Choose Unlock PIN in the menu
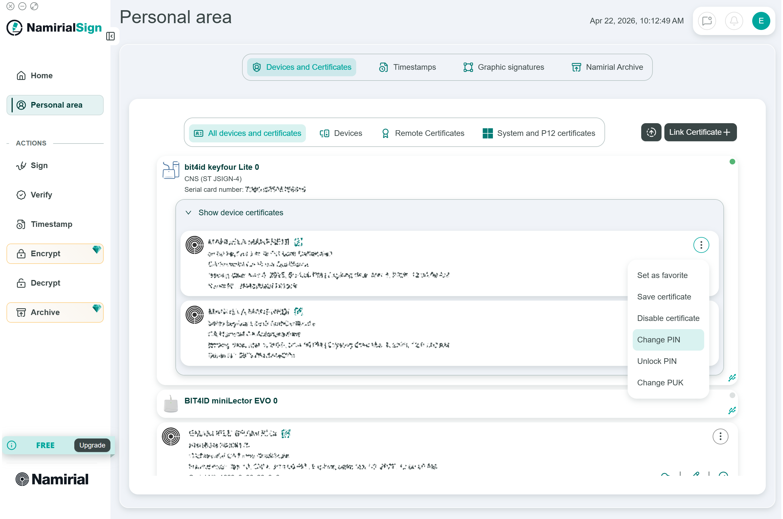 (656, 361)
